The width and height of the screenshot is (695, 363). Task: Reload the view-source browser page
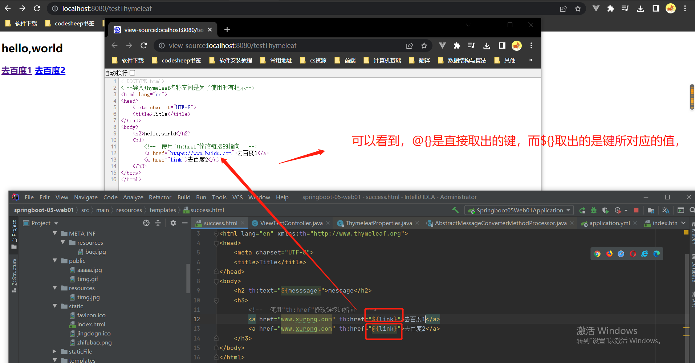click(144, 45)
